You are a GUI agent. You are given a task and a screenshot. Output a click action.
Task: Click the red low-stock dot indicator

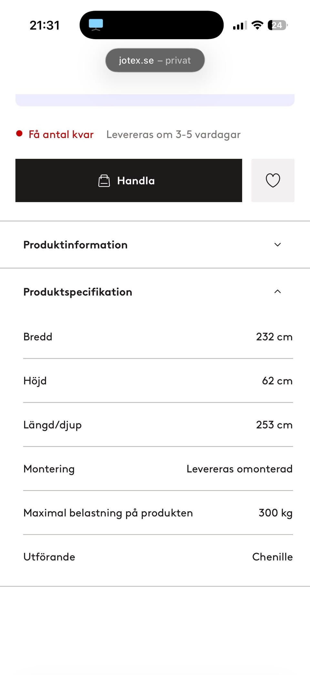click(19, 134)
